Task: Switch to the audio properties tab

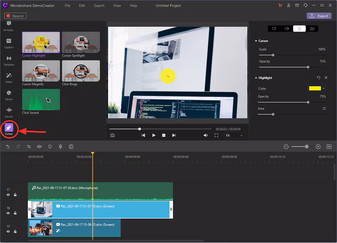Action: (287, 29)
